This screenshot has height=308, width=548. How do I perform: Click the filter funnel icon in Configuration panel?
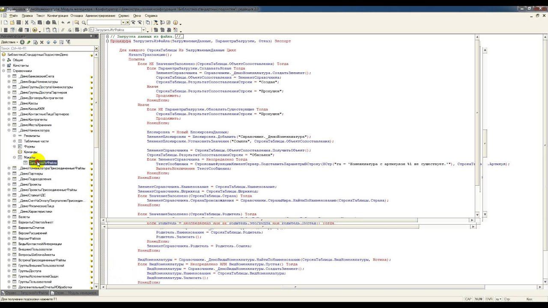click(68, 42)
